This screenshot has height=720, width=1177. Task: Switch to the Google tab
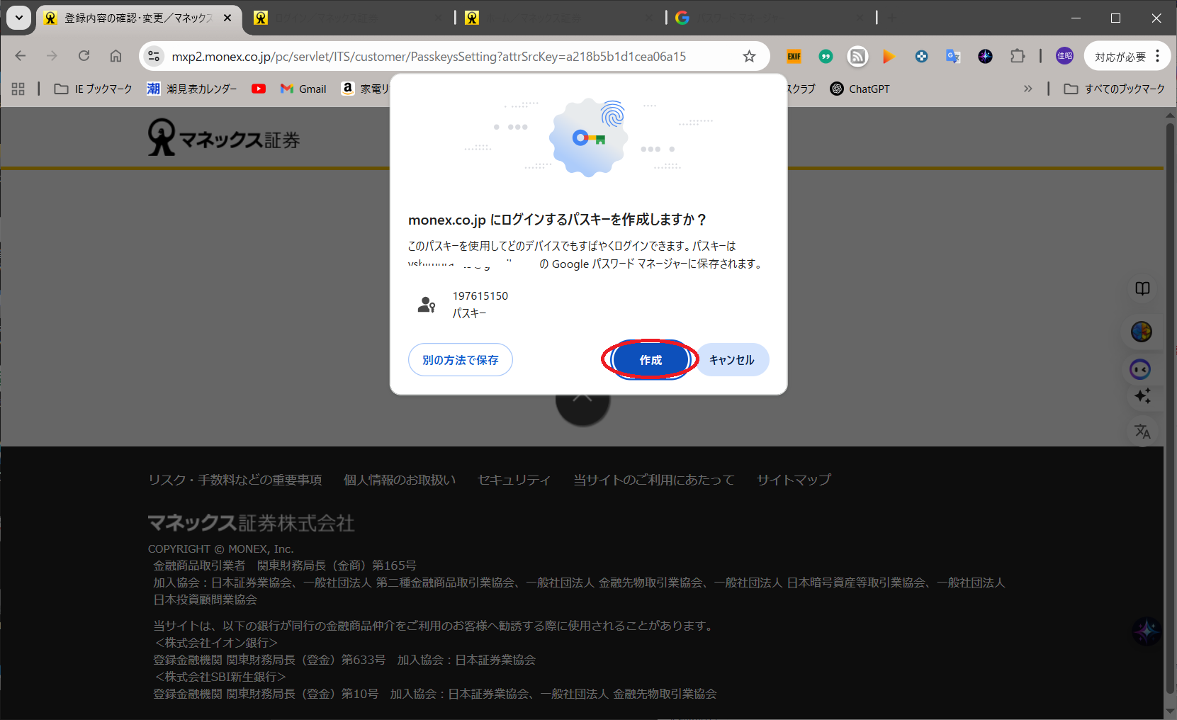tap(769, 18)
